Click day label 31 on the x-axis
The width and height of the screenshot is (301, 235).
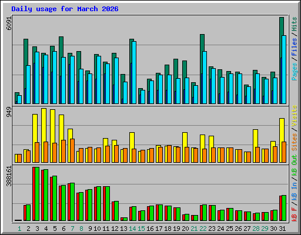(282, 229)
